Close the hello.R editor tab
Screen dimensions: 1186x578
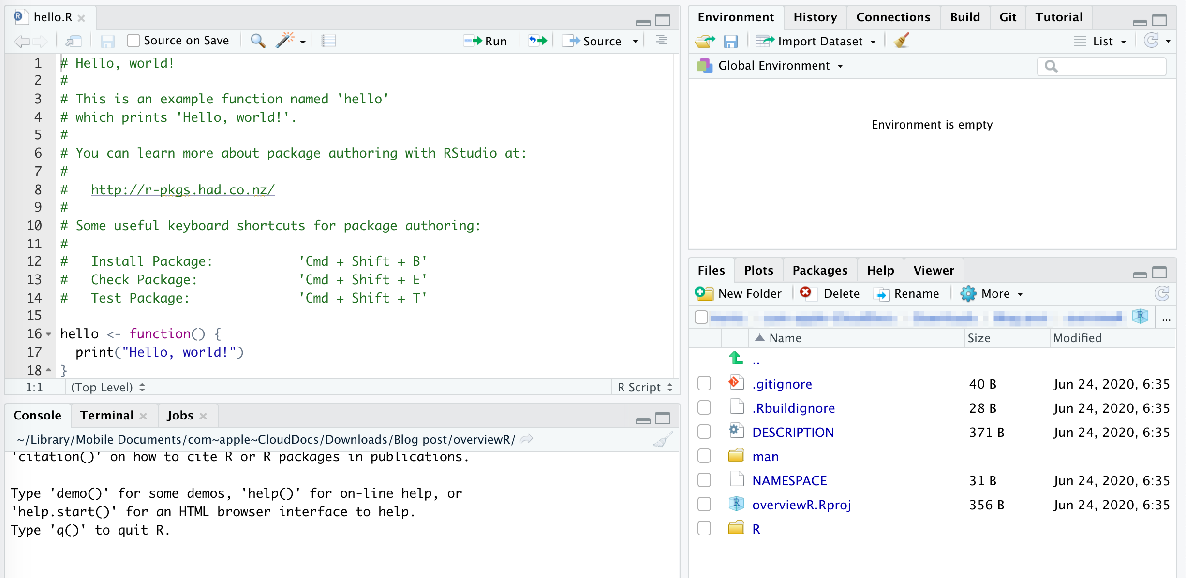(x=82, y=18)
